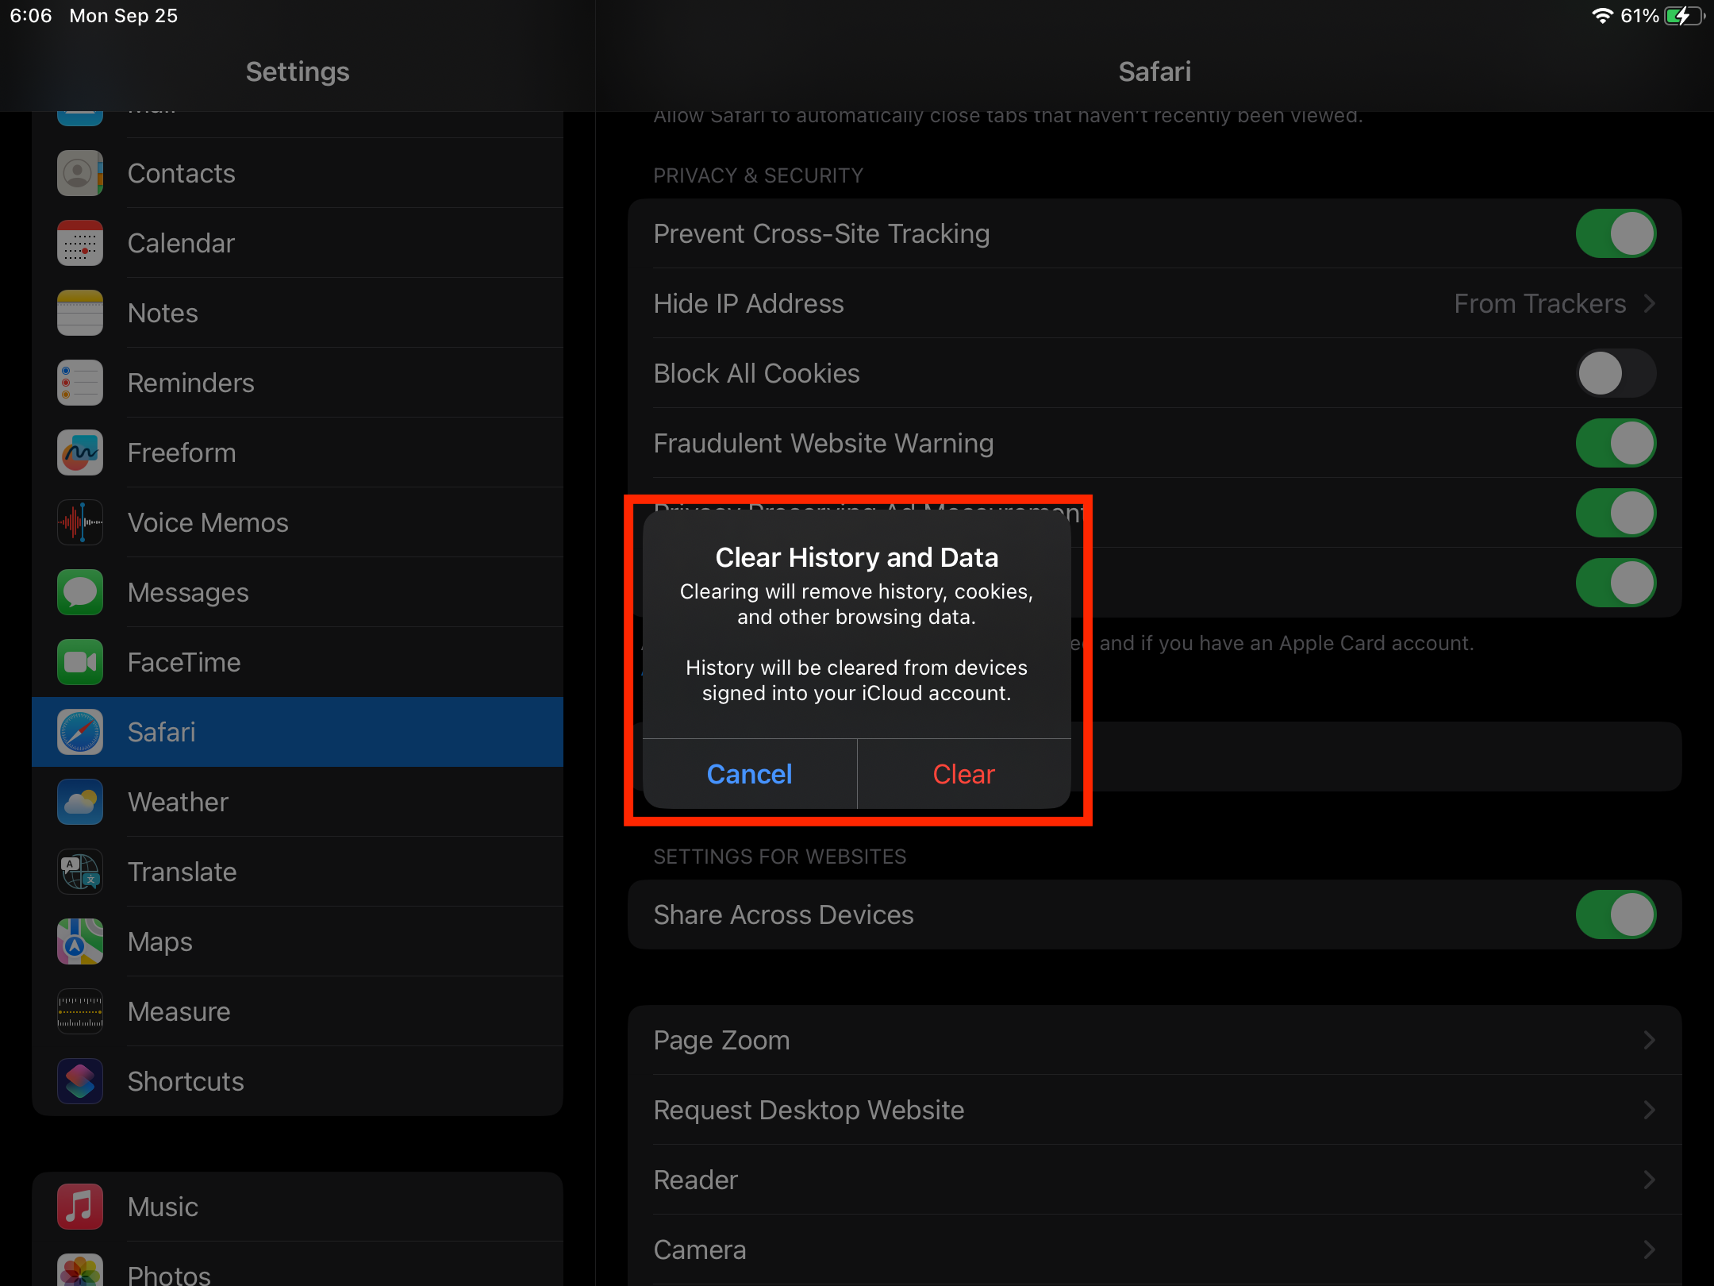Choose Voice Memos in sidebar list
The height and width of the screenshot is (1286, 1714).
coord(298,522)
